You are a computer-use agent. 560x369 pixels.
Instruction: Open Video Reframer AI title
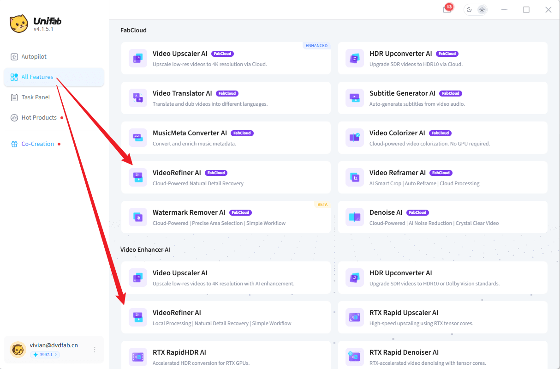[x=398, y=173]
